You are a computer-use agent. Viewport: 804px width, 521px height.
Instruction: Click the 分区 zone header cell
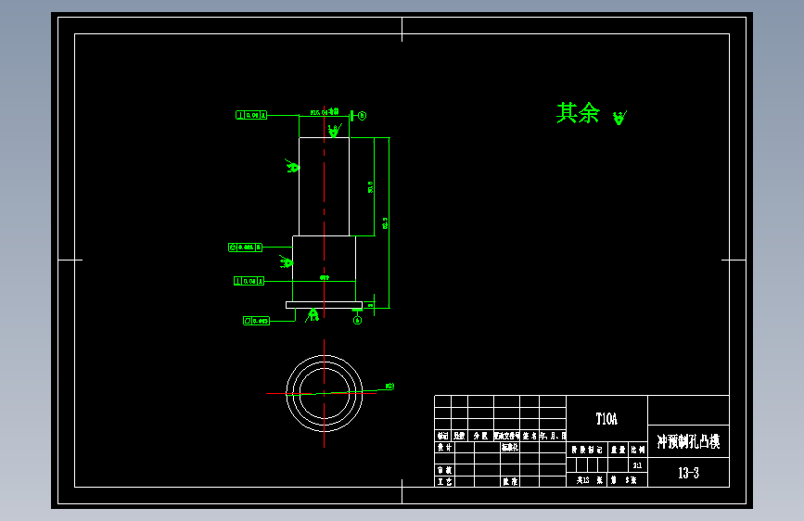480,436
